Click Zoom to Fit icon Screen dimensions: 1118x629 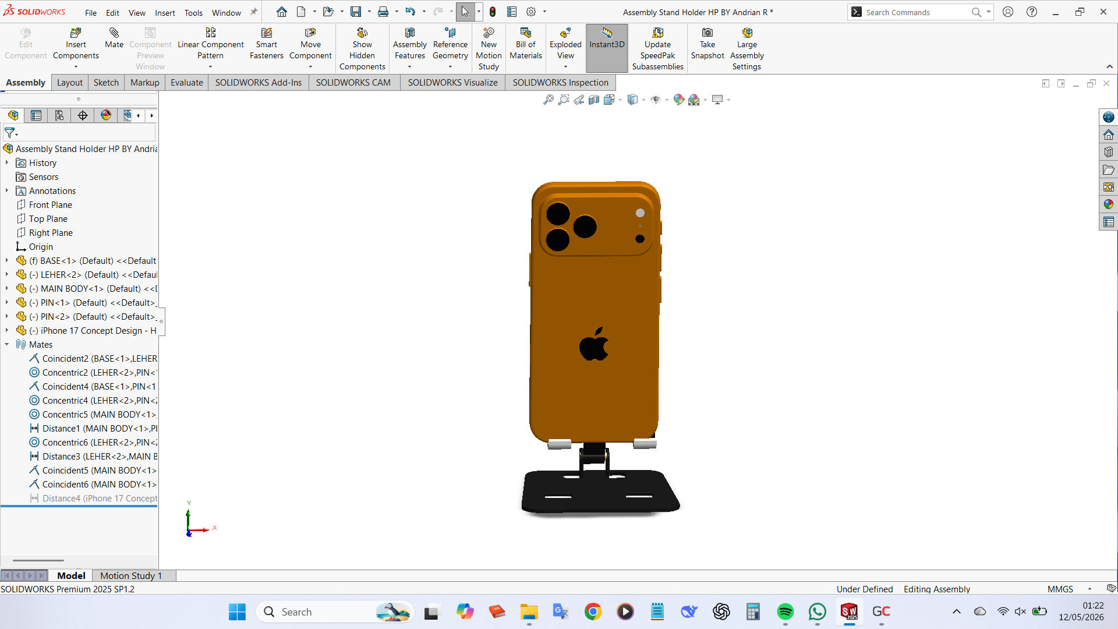tap(549, 100)
